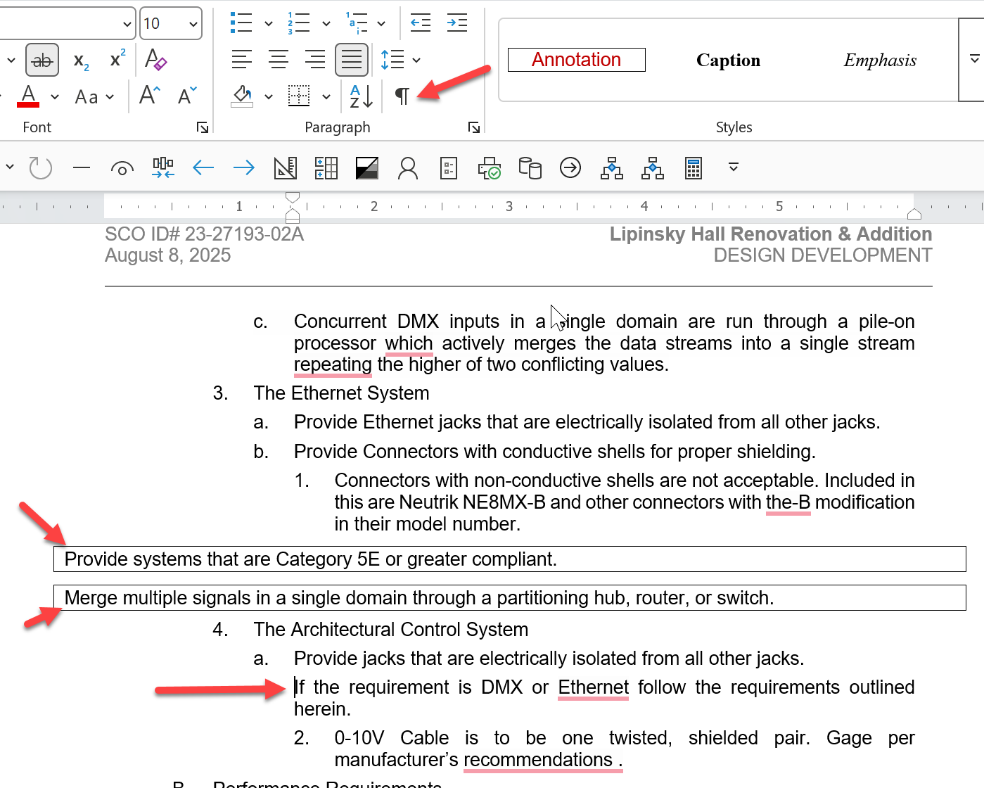Open the bullets list button
The height and width of the screenshot is (788, 984).
tap(241, 23)
